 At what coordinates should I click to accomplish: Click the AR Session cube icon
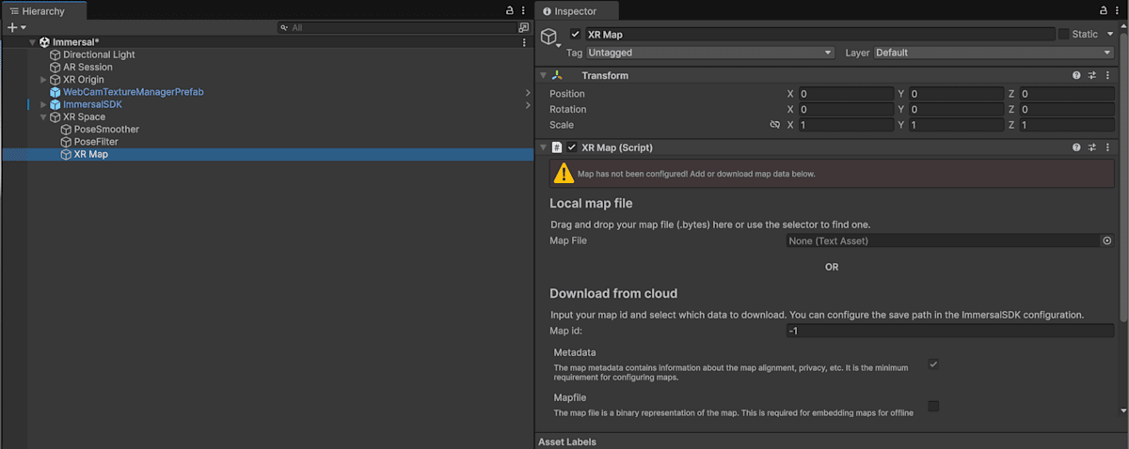(56, 67)
